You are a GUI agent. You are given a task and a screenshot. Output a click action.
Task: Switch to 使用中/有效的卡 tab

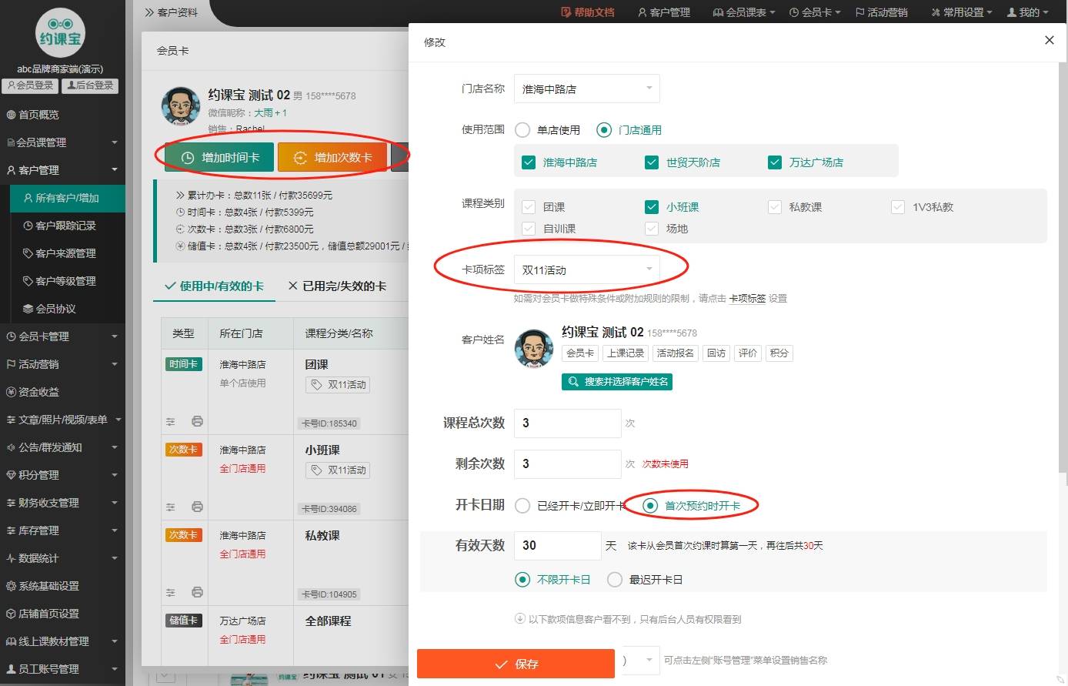[214, 286]
